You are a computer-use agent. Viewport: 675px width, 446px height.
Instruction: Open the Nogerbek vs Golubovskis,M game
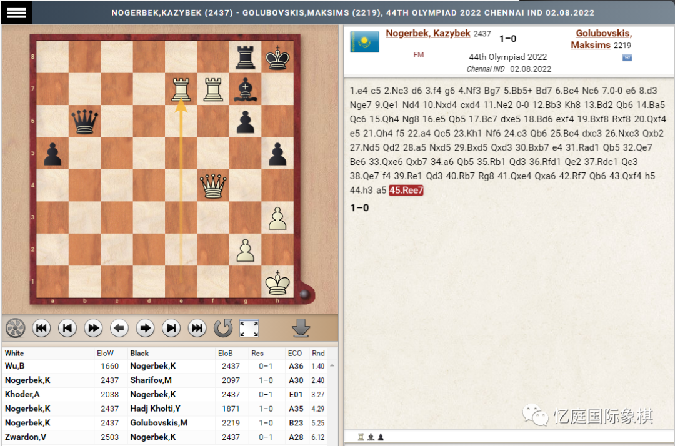tap(165, 423)
